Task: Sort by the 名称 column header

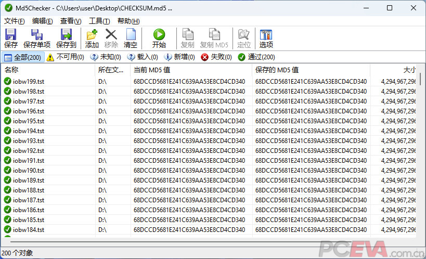Action: pyautogui.click(x=47, y=70)
